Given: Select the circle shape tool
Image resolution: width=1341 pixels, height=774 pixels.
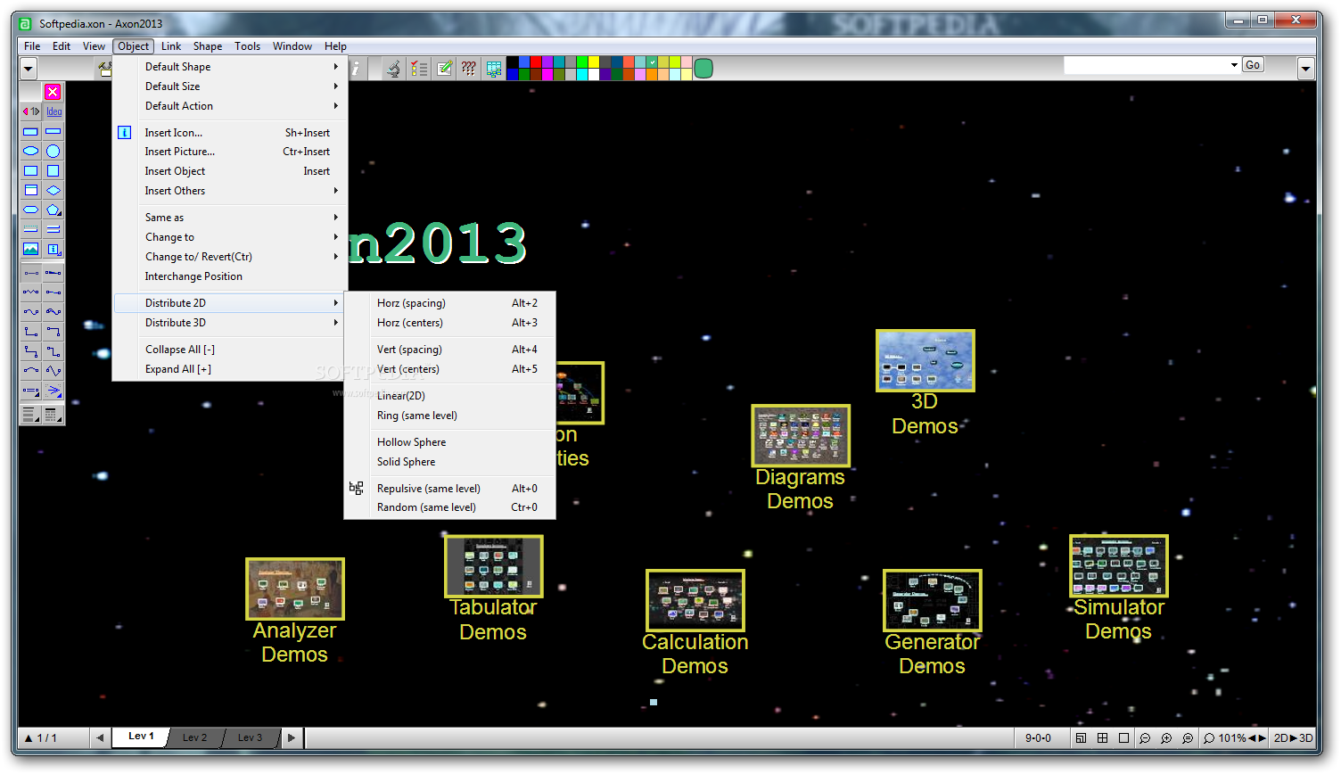Looking at the screenshot, I should [53, 151].
